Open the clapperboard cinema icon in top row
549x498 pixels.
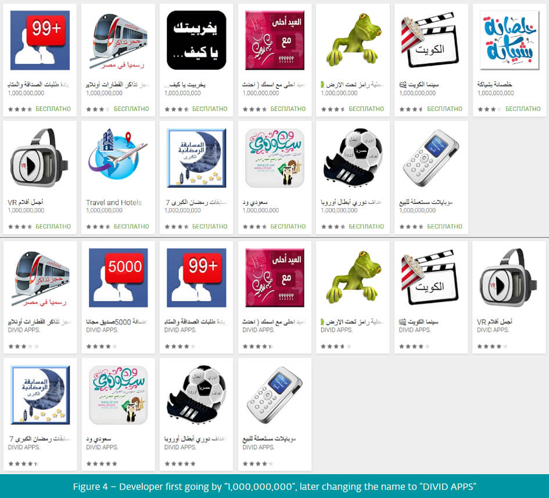pos(431,40)
